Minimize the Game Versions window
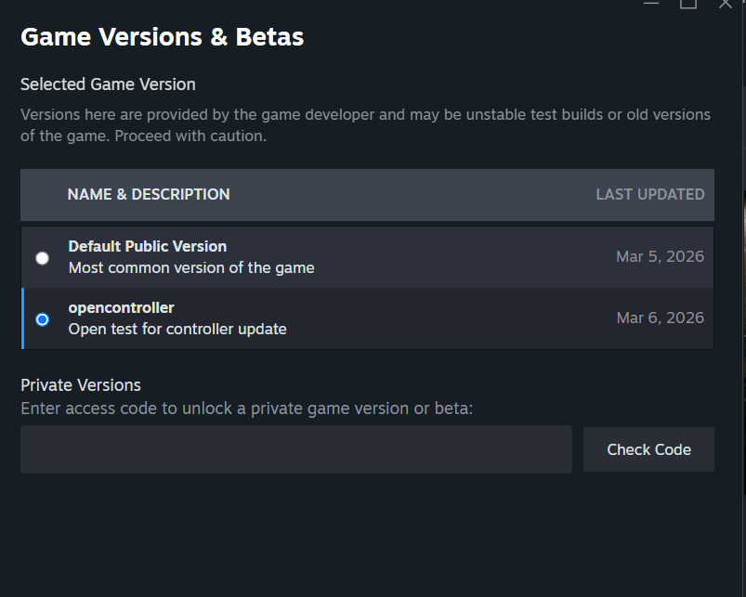Screen dimensions: 746x597 click(651, 4)
